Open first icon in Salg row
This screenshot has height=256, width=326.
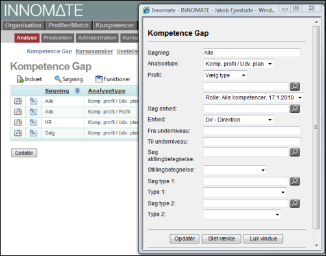[x=18, y=133]
